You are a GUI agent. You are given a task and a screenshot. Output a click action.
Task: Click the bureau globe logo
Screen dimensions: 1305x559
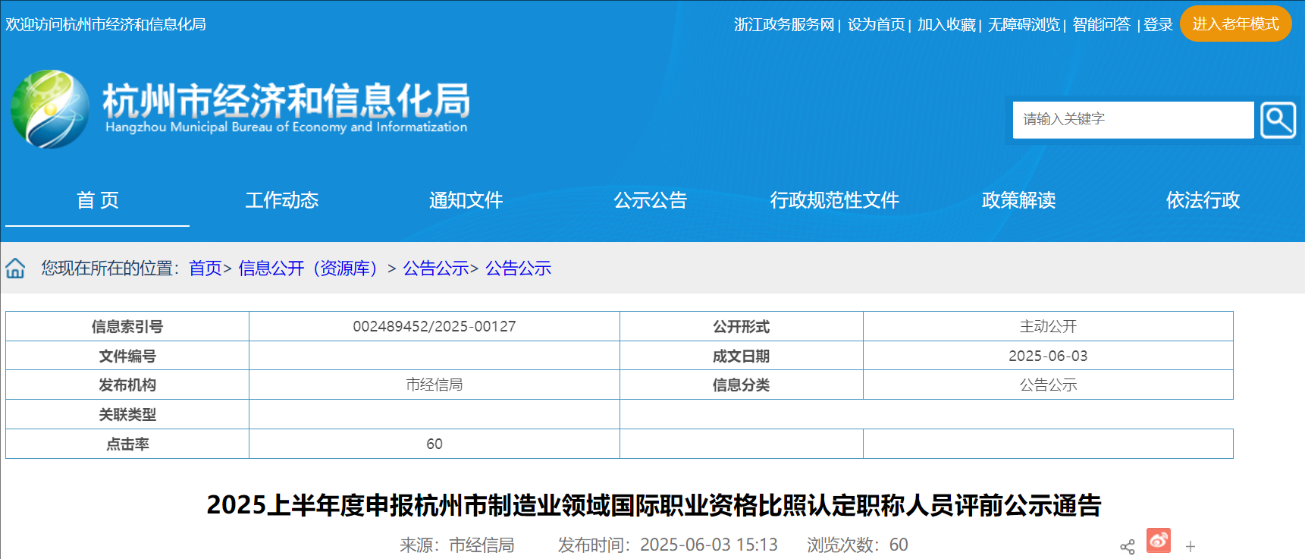49,108
